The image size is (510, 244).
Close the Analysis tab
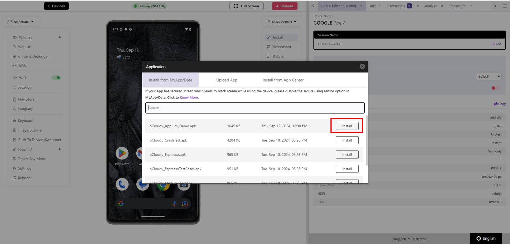(442, 6)
